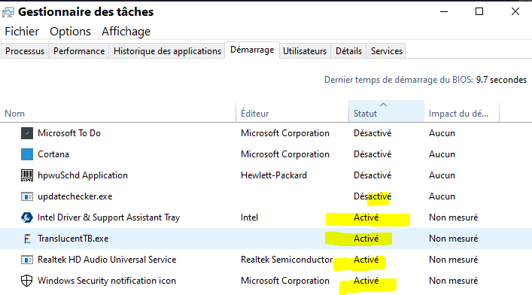The image size is (532, 295).
Task: Click the Intel Driver & Support Assistant icon
Action: pos(27,217)
